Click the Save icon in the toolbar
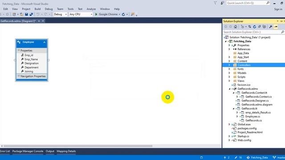Screen dimensions: 285x160 click(x=26, y=14)
